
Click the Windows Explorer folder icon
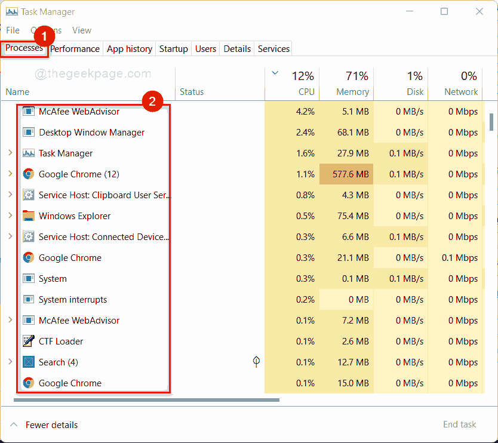click(x=28, y=216)
